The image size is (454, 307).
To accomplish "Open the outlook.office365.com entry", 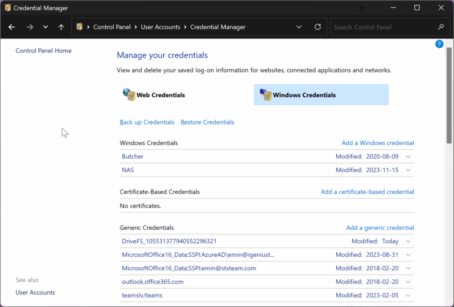I will (153, 282).
